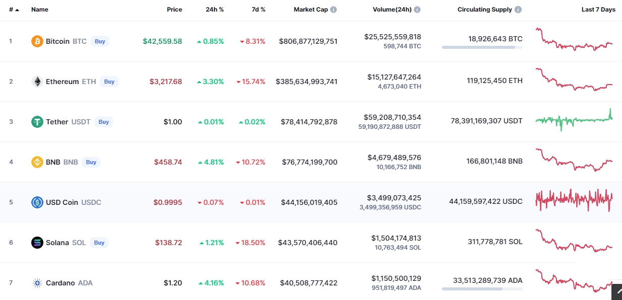Click Bitcoin market cap $806,877,129,751
This screenshot has height=300, width=622.
pyautogui.click(x=308, y=41)
